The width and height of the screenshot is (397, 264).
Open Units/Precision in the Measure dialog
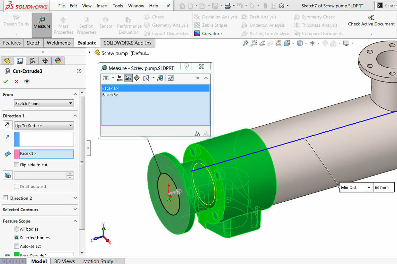point(119,78)
